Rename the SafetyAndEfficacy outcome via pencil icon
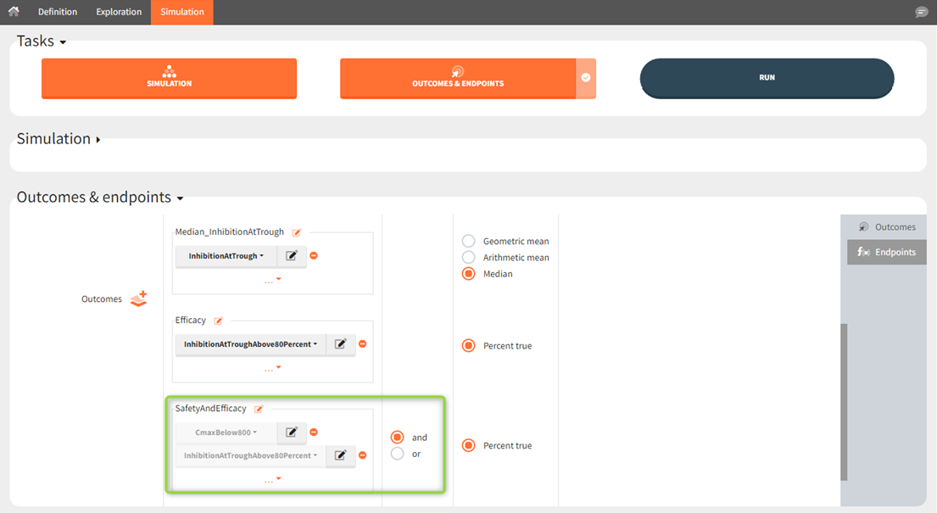Image resolution: width=937 pixels, height=513 pixels. pyautogui.click(x=259, y=409)
